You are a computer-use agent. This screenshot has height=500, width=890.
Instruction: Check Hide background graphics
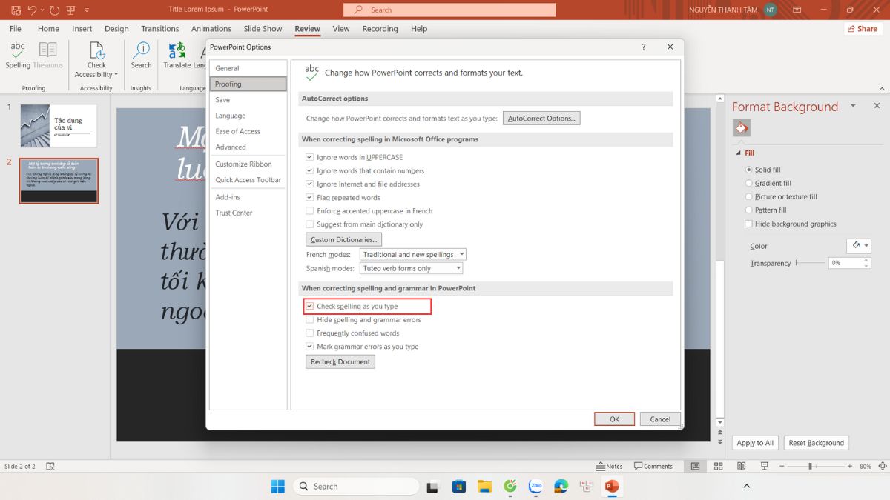click(x=748, y=224)
